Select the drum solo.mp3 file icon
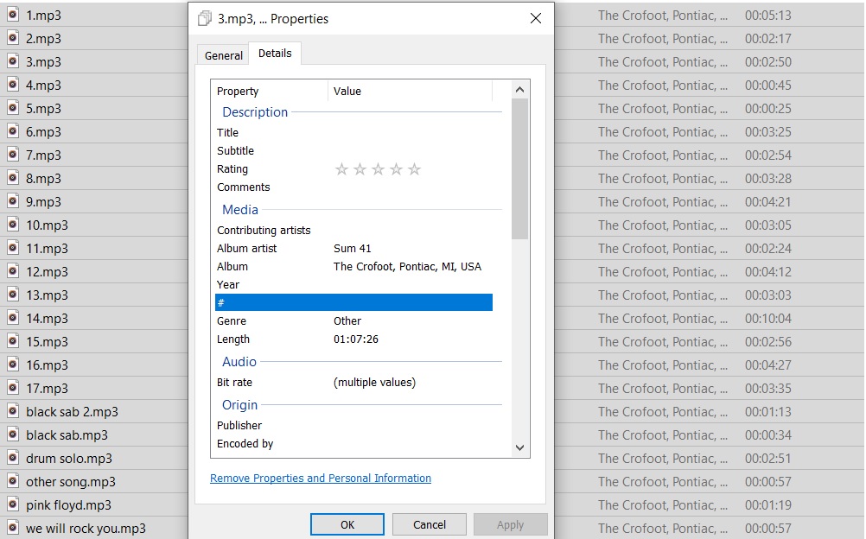Image resolution: width=866 pixels, height=539 pixels. pyautogui.click(x=13, y=458)
